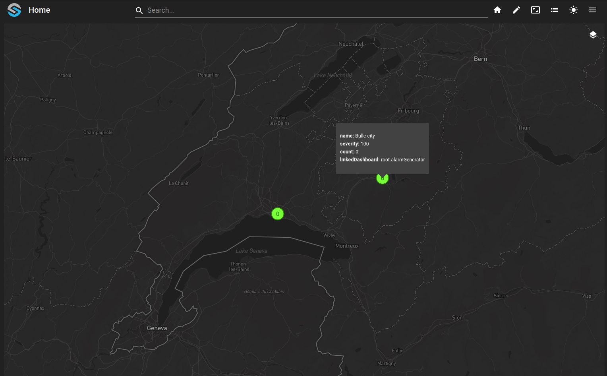Switch light/dark theme sun icon
Viewport: 607px width, 376px height.
click(x=574, y=10)
